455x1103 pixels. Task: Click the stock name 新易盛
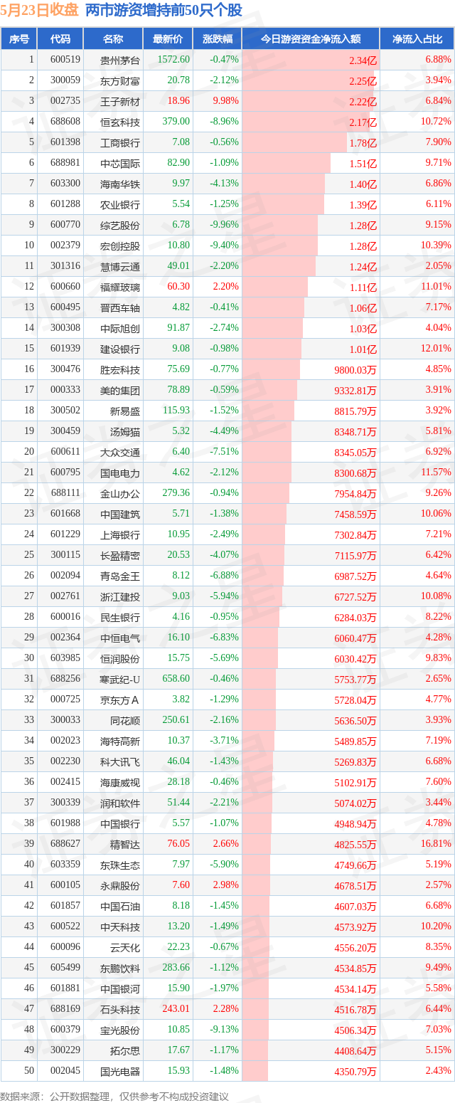click(x=125, y=411)
